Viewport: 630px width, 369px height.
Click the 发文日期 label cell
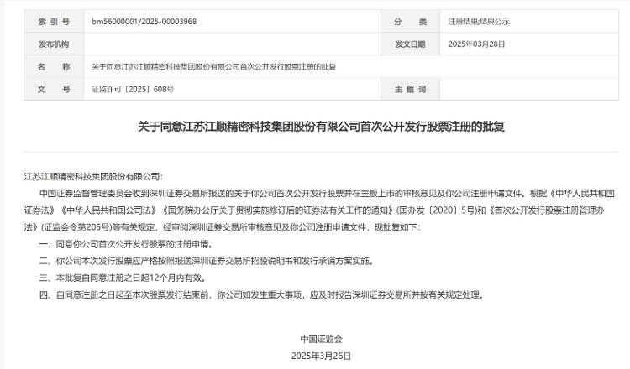[410, 44]
